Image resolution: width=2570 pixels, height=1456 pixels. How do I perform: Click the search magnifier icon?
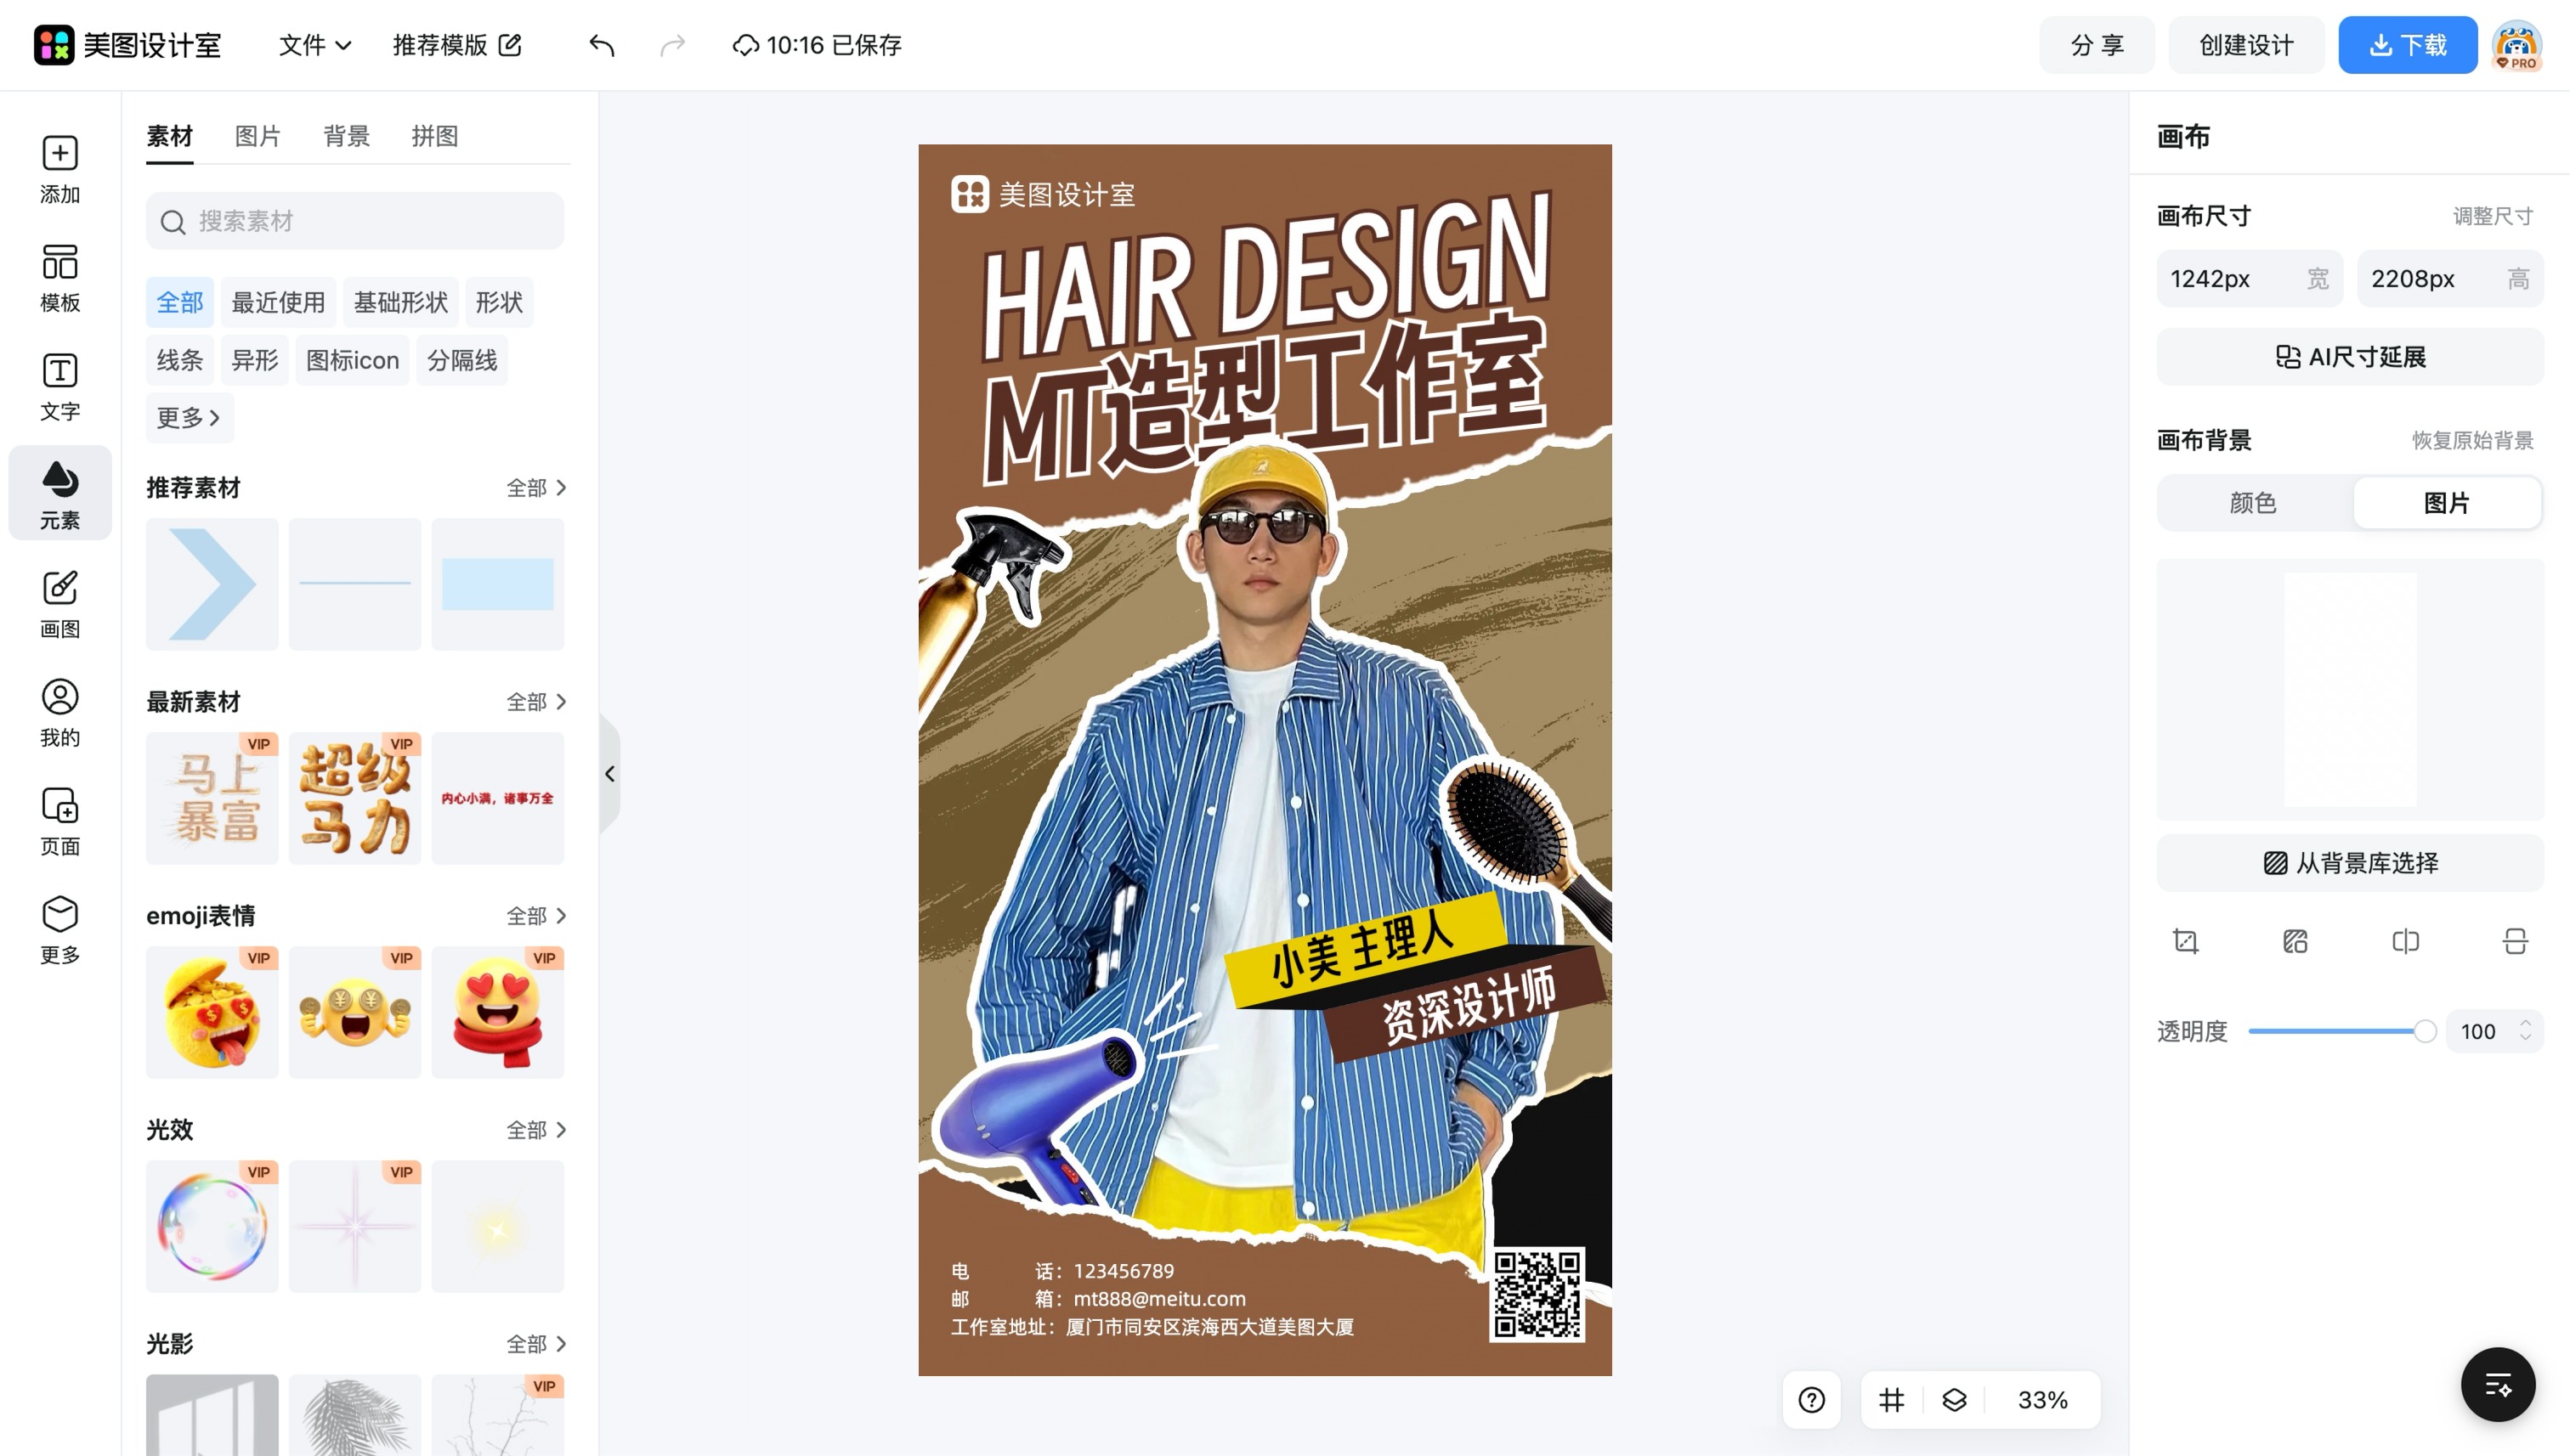point(173,222)
